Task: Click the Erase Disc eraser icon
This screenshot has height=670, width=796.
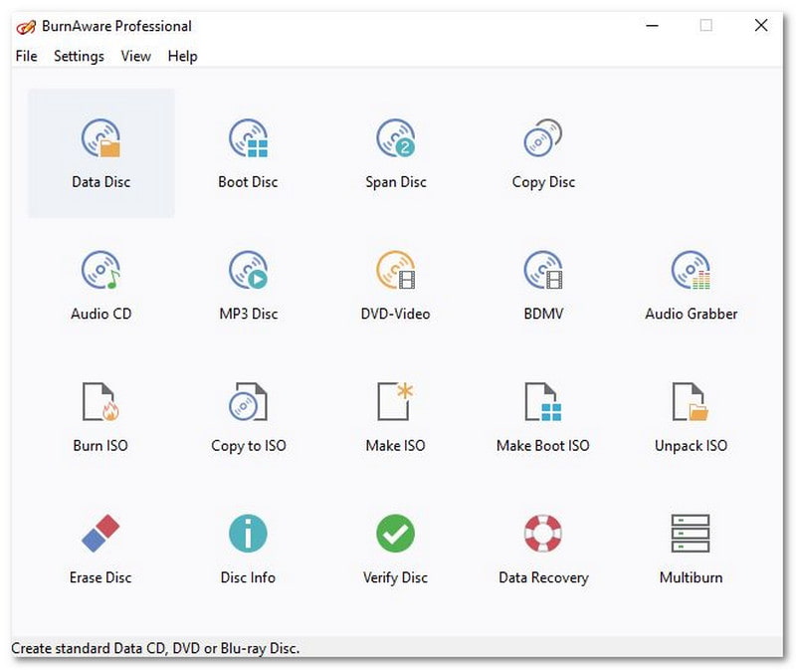Action: (101, 534)
